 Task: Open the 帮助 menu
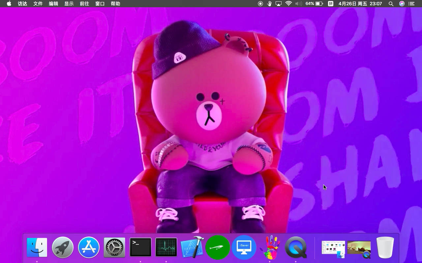tap(115, 4)
